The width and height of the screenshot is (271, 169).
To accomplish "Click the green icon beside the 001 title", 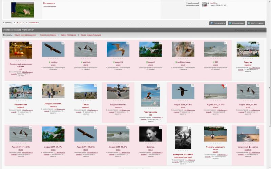I will point(214,62).
